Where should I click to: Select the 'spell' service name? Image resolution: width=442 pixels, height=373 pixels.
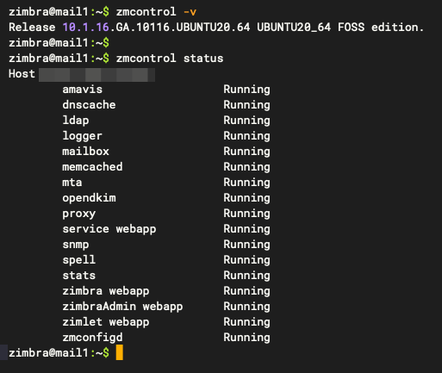pyautogui.click(x=79, y=260)
